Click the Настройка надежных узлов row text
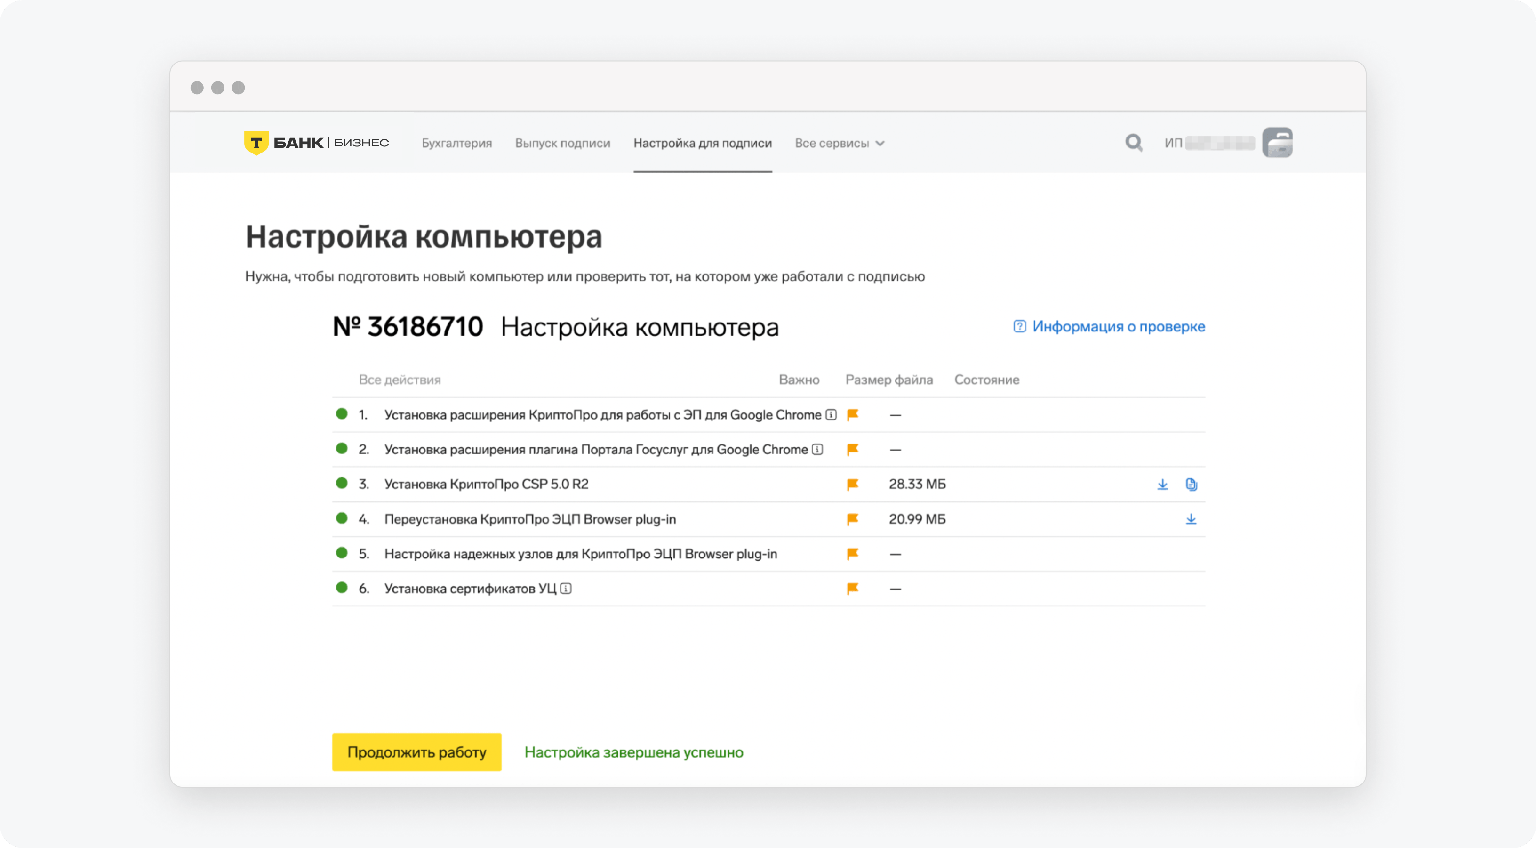The width and height of the screenshot is (1536, 848). (581, 554)
